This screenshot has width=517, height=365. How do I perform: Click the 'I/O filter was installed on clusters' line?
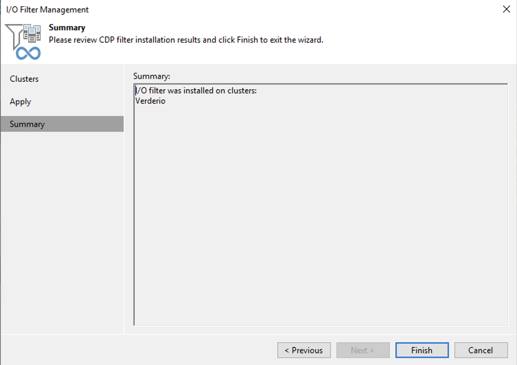(196, 91)
